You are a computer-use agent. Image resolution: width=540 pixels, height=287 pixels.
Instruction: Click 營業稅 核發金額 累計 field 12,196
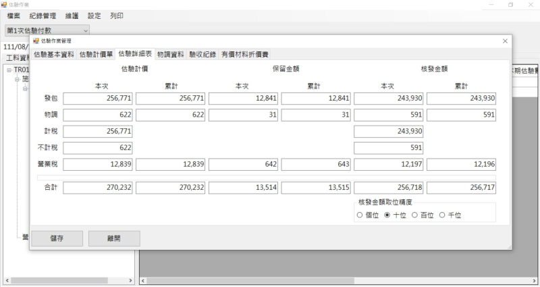pos(461,164)
